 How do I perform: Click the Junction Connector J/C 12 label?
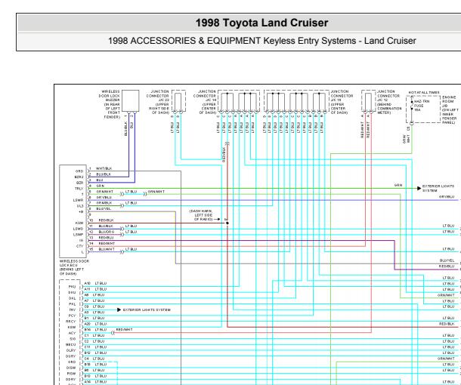[389, 102]
